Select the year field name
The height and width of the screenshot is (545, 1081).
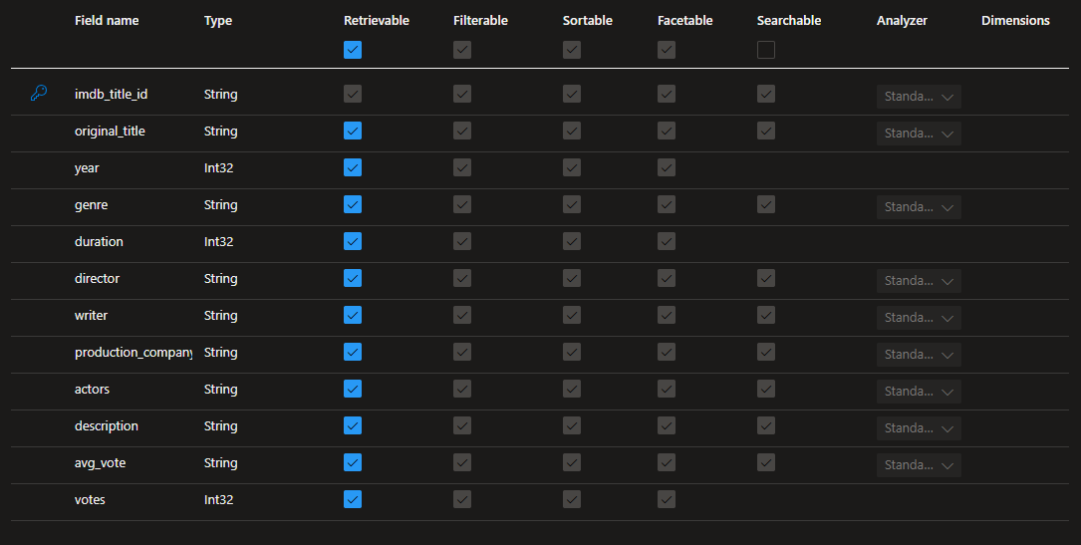click(87, 168)
